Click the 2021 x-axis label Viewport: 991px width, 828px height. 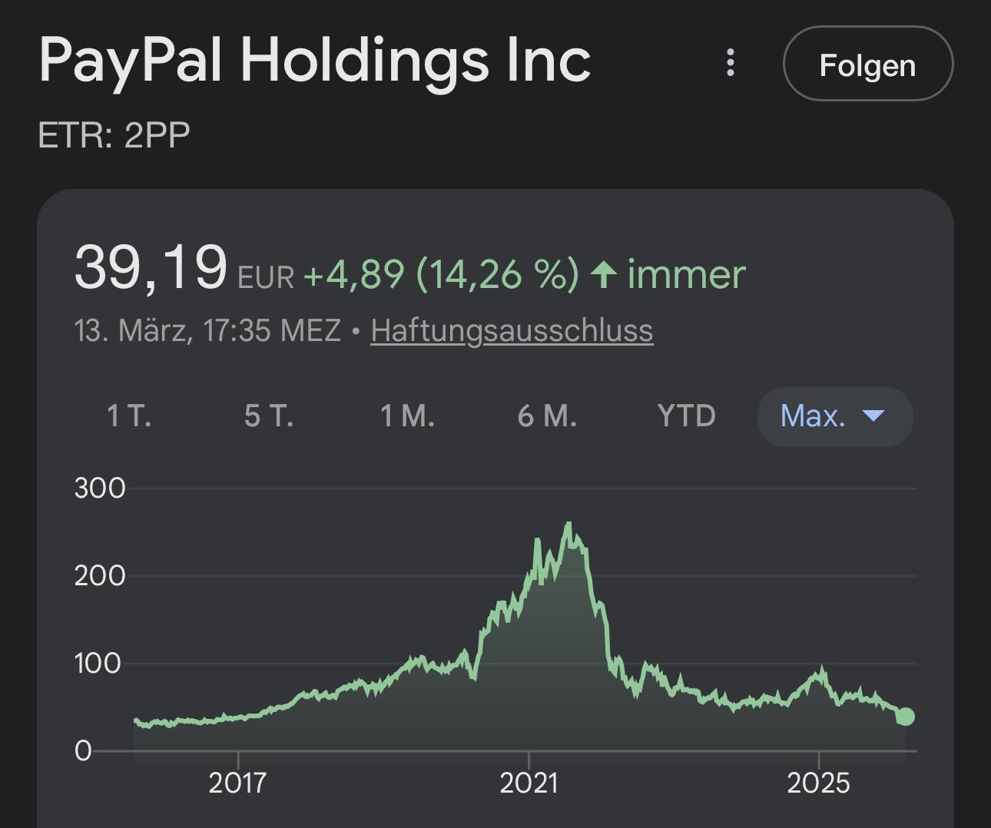[x=529, y=783]
